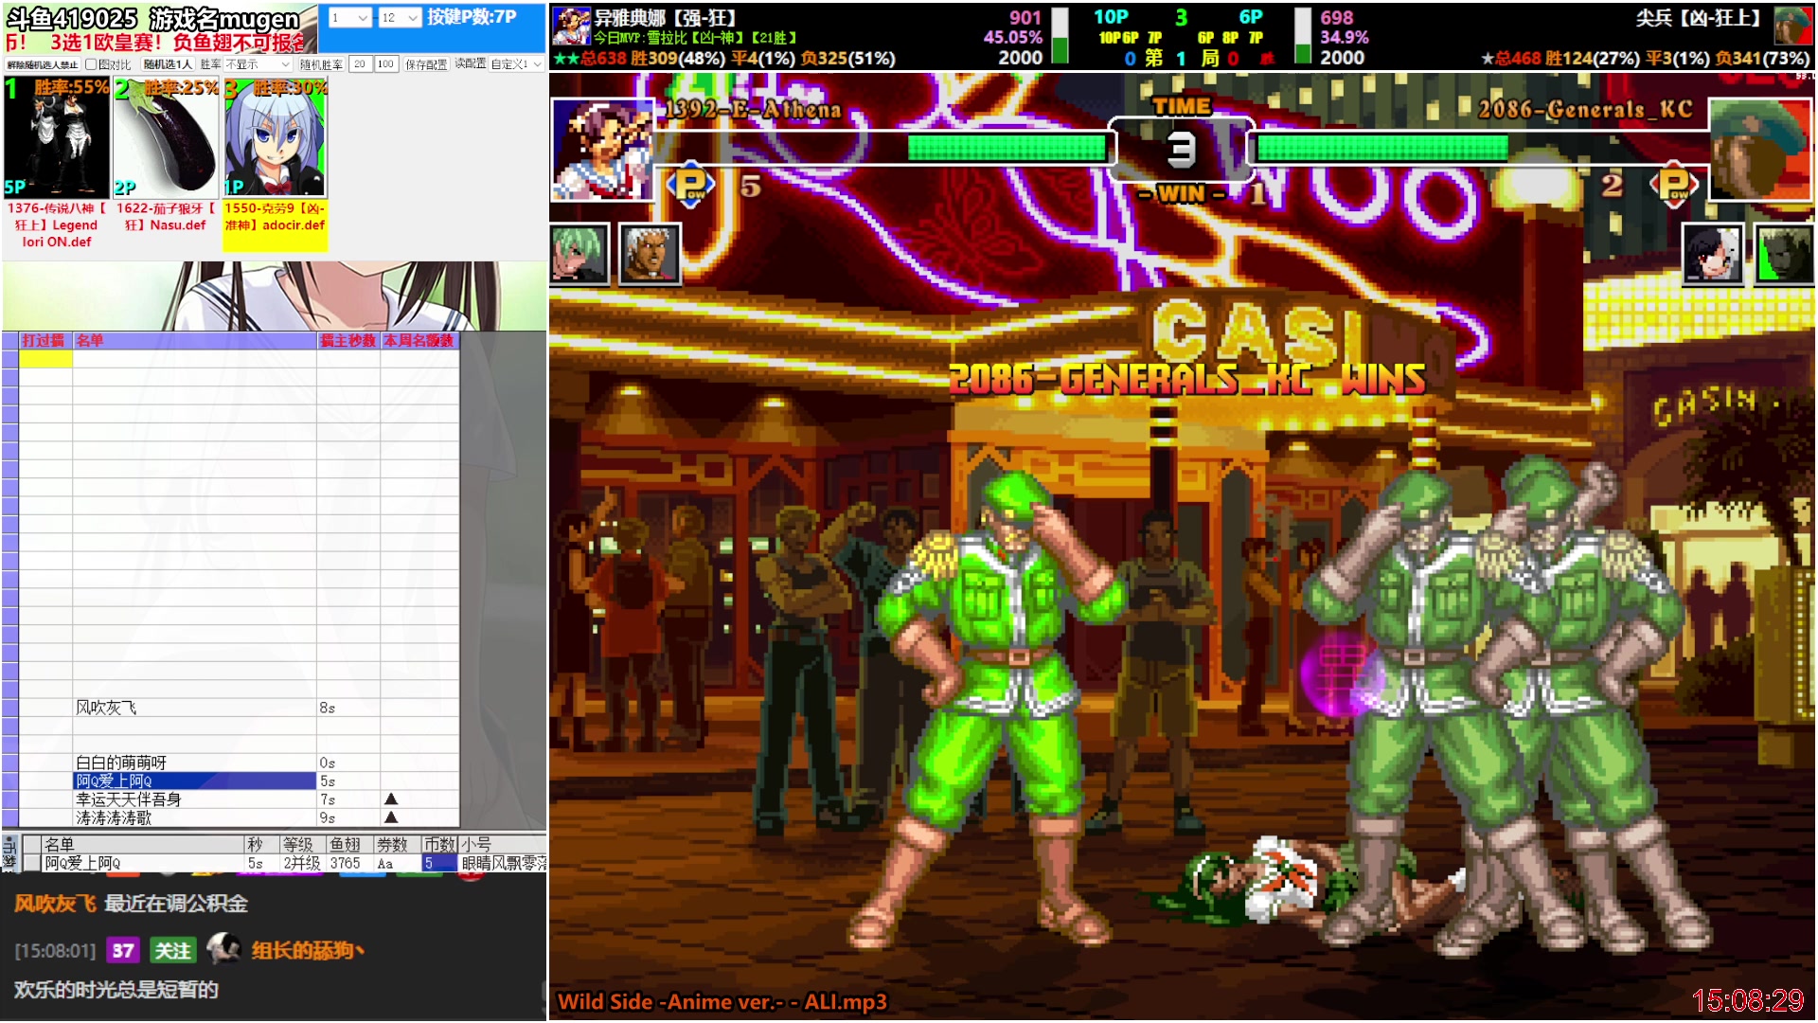Select character portrait 1 Legend Iori
The width and height of the screenshot is (1818, 1023).
click(x=57, y=138)
